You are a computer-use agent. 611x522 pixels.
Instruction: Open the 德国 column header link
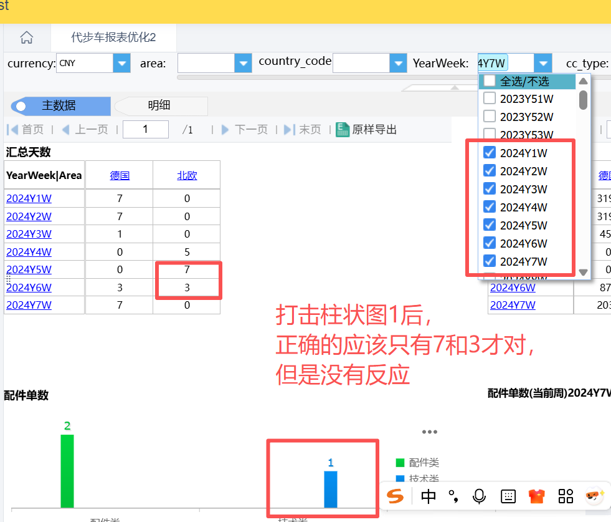coord(120,176)
